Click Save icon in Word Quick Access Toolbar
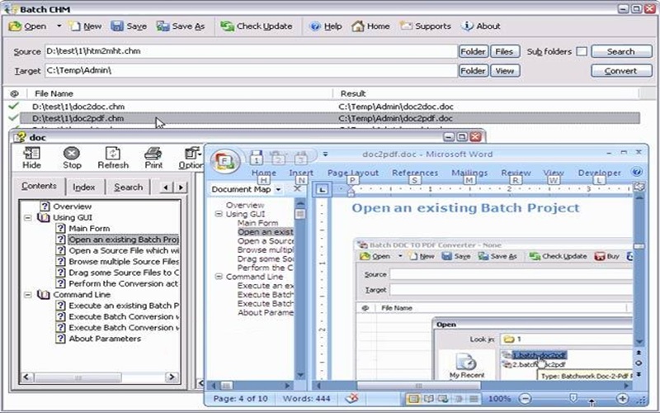 (x=257, y=156)
